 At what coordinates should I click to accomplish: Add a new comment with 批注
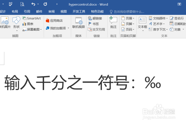(x=113, y=23)
